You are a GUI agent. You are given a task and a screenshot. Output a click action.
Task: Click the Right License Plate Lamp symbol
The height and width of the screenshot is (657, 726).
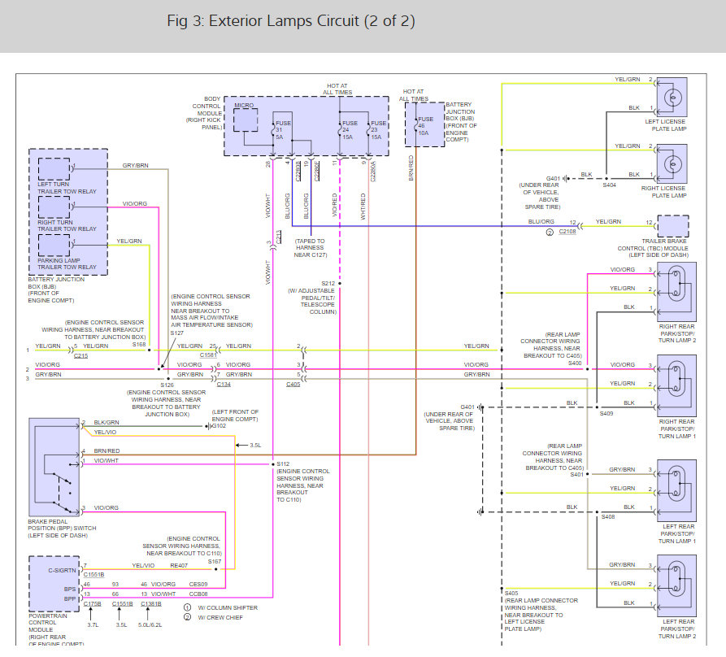click(672, 164)
